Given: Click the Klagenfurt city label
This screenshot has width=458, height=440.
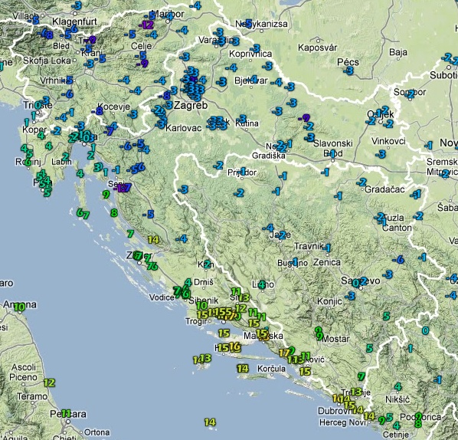Looking at the screenshot, I should [x=75, y=21].
